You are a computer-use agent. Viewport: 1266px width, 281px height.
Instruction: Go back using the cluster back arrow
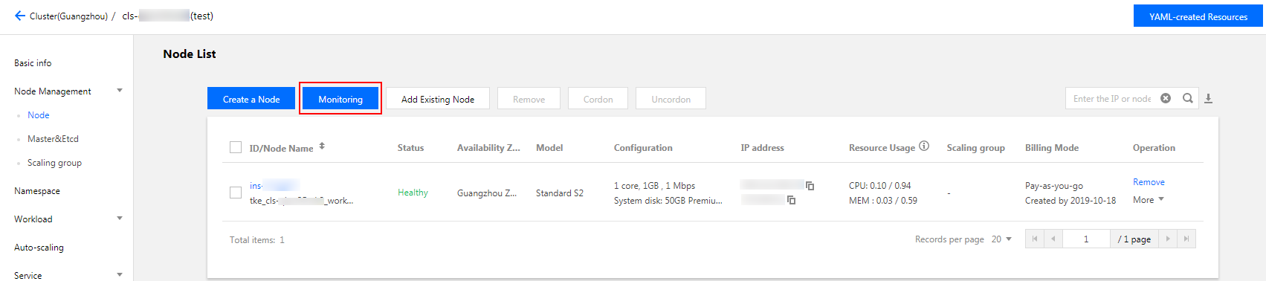point(20,16)
